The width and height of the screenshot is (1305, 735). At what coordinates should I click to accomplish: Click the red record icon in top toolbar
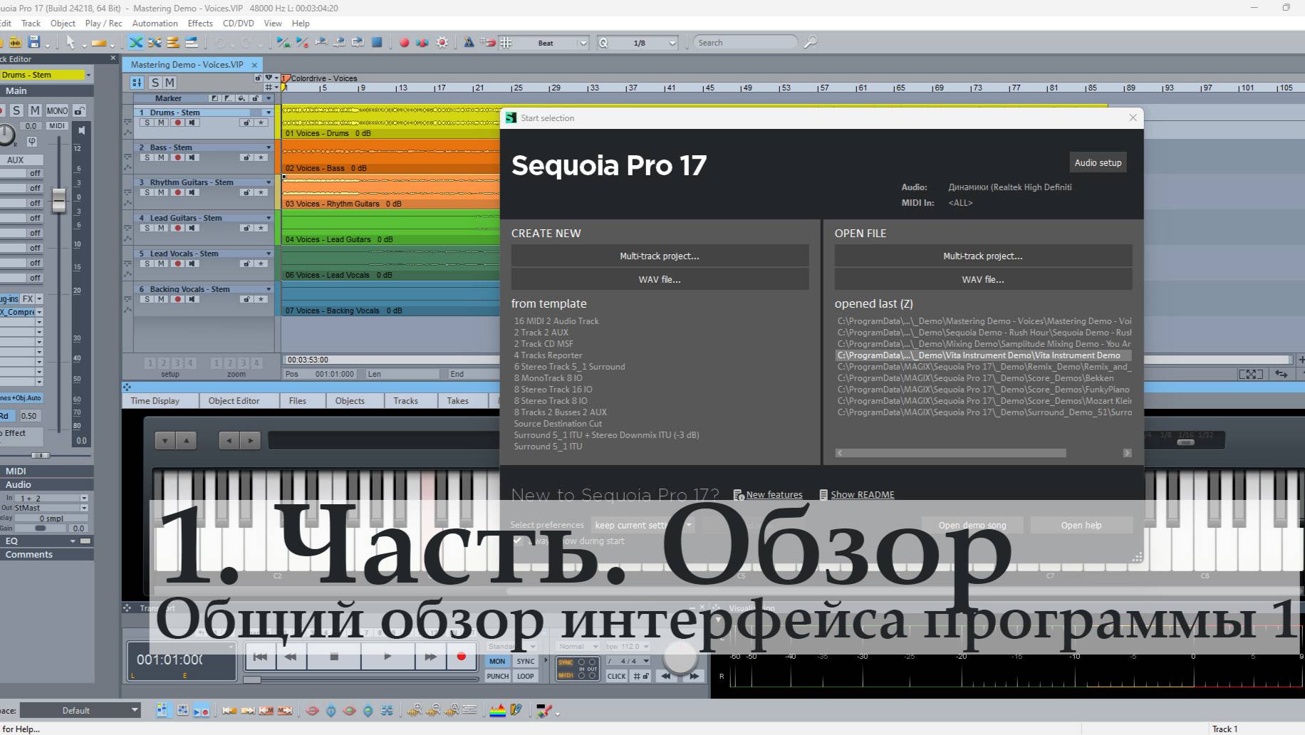coord(404,43)
